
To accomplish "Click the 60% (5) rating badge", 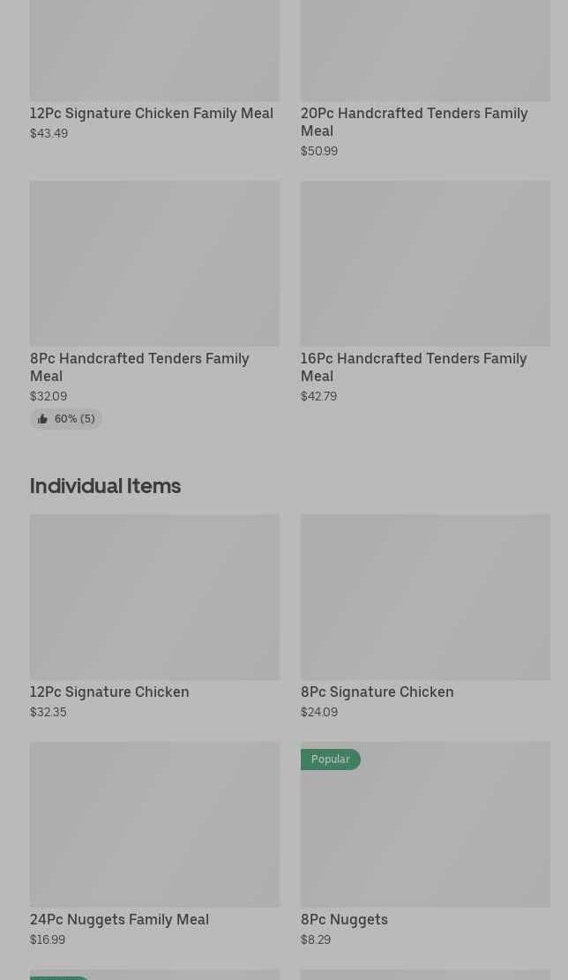I will [67, 419].
